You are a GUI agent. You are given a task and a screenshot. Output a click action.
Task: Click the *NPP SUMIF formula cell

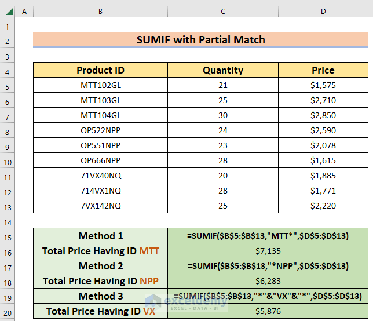coord(268,266)
